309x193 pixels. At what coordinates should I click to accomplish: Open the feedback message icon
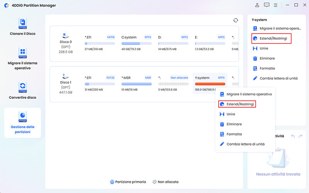(x=267, y=5)
